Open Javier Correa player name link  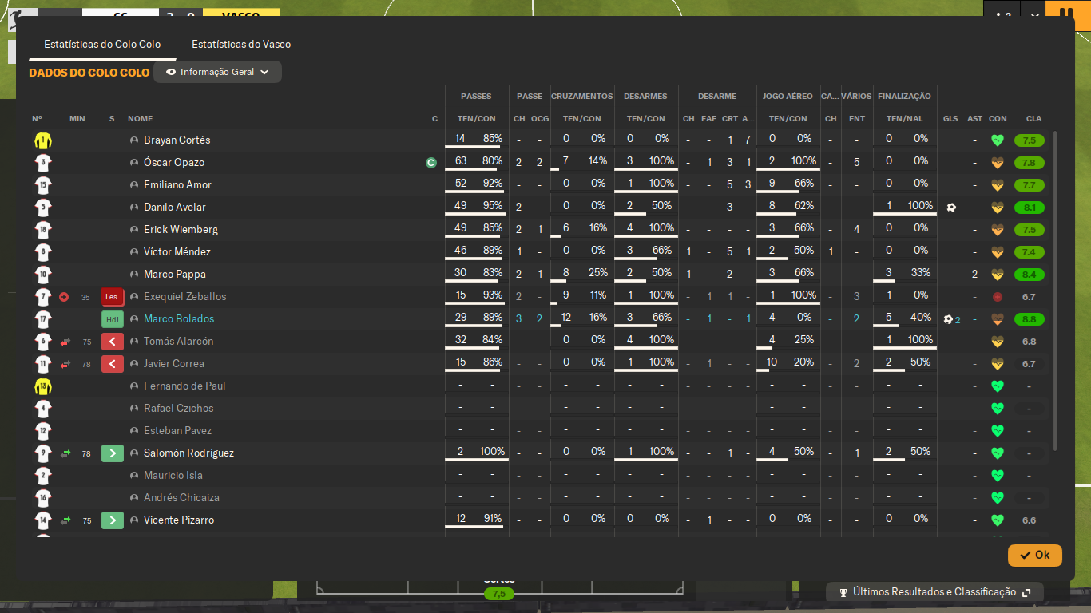click(x=174, y=364)
